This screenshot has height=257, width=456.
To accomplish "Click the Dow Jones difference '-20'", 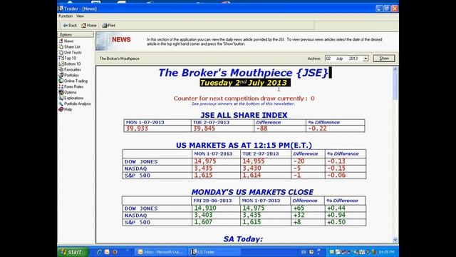I will pos(299,161).
